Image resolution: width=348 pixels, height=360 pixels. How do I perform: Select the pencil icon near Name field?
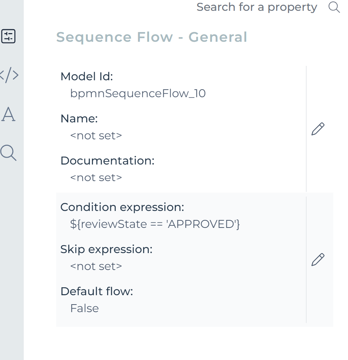tap(317, 129)
